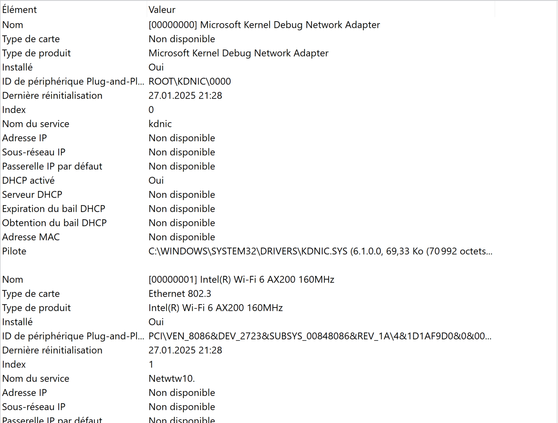Image resolution: width=558 pixels, height=423 pixels.
Task: Click the Élément column header
Action: pyautogui.click(x=19, y=10)
